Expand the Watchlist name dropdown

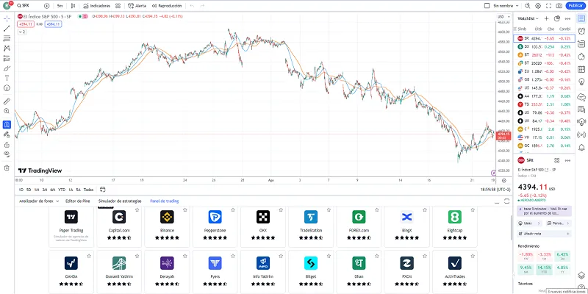click(528, 18)
